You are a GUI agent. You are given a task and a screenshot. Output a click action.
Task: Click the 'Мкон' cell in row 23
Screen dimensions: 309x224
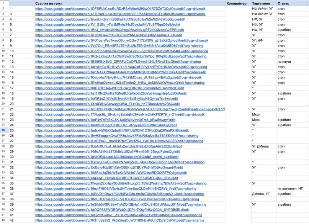(264, 120)
